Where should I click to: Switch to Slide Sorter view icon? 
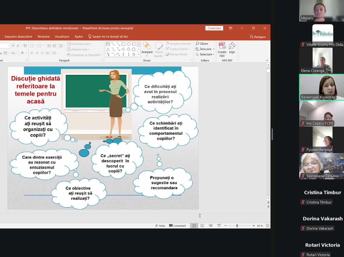point(202,226)
